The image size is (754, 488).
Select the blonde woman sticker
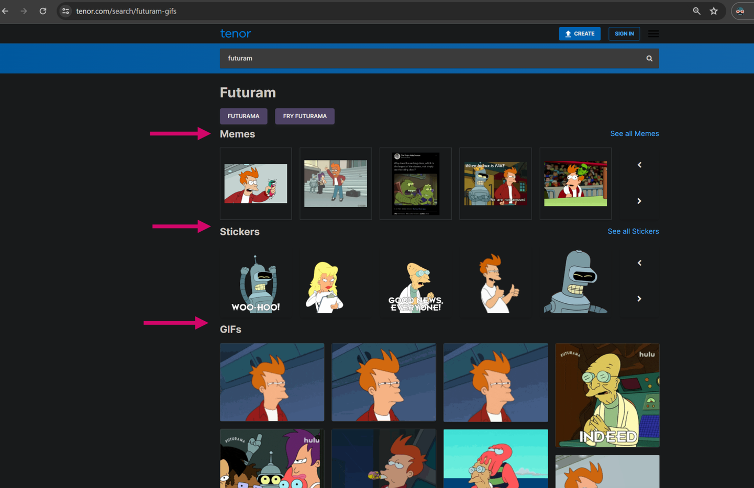tap(324, 287)
